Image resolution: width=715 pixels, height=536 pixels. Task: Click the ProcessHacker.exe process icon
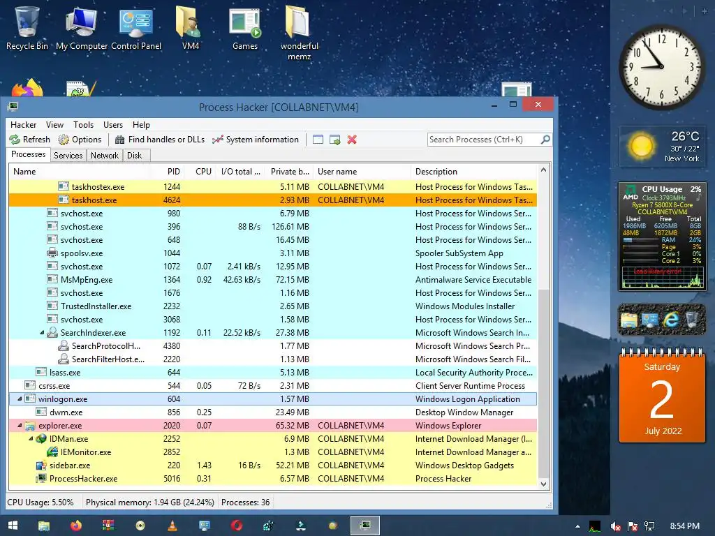41,478
